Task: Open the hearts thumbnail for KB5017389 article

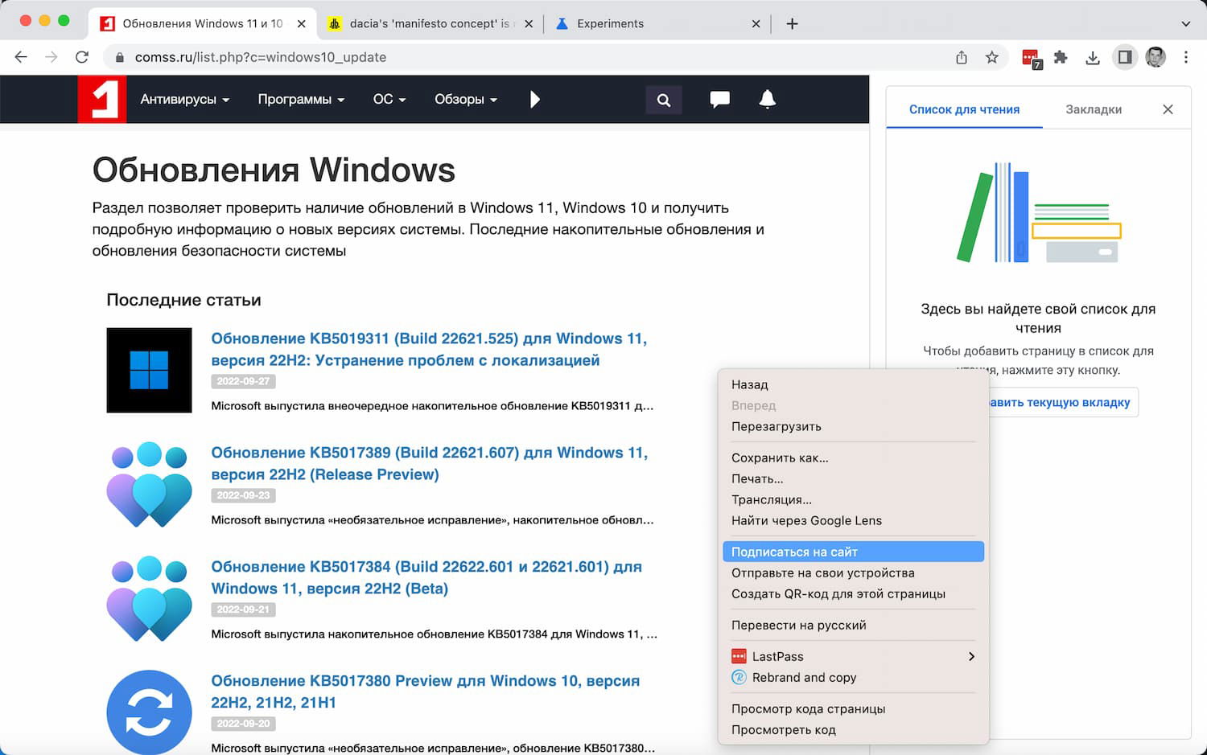Action: tap(149, 485)
